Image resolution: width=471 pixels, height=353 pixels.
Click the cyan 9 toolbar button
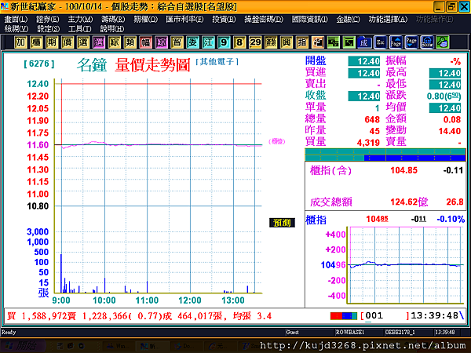tap(224, 42)
